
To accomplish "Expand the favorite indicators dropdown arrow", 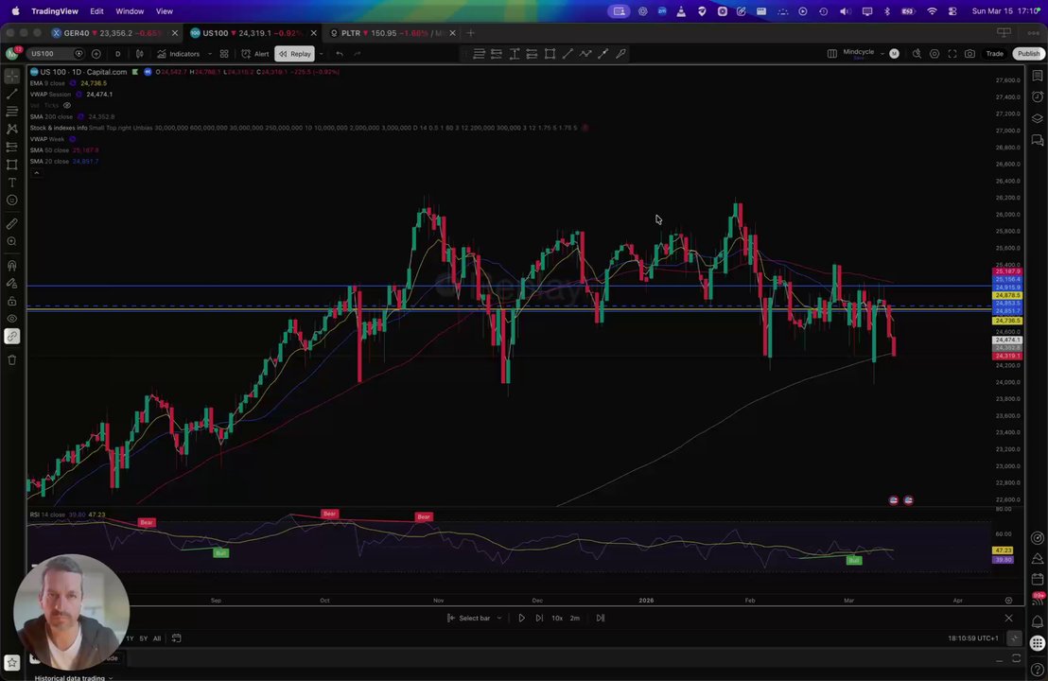I will click(x=209, y=54).
